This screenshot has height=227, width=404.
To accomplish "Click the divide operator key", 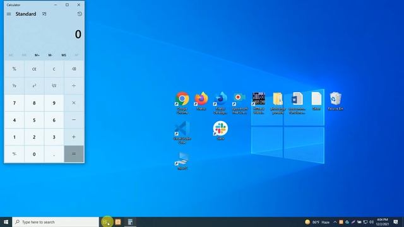I will (x=74, y=86).
